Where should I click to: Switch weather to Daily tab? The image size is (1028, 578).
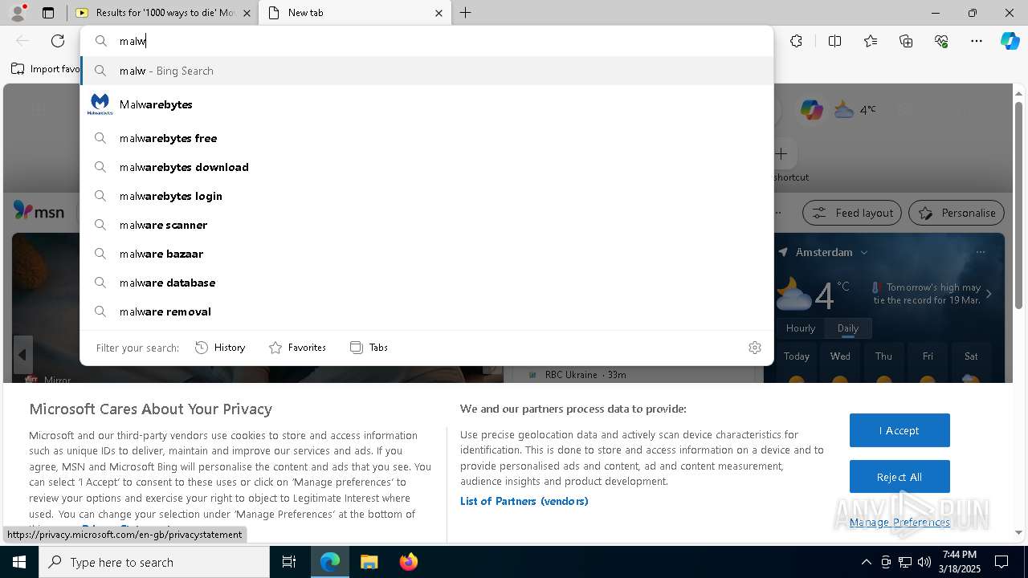click(848, 328)
